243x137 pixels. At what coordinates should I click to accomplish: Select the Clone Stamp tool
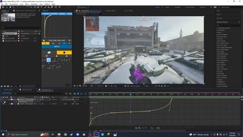click(49, 7)
